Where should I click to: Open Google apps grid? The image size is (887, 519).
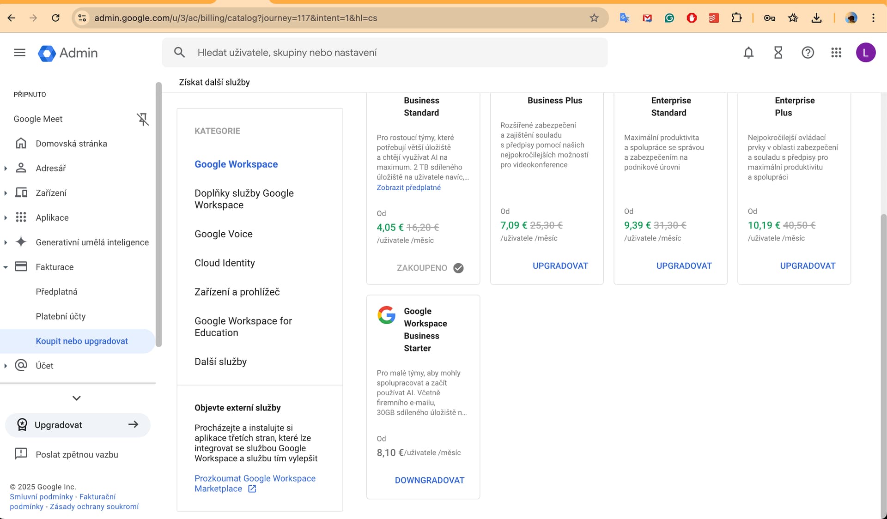(836, 53)
